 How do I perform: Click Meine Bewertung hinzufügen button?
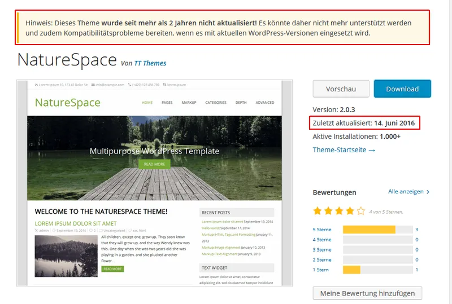[x=367, y=293]
